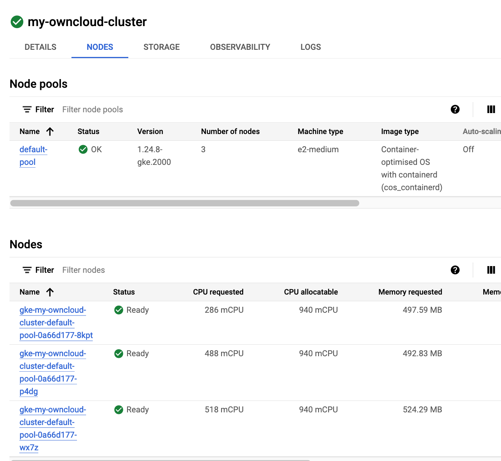Image resolution: width=501 pixels, height=461 pixels.
Task: Switch to the Details tab
Action: [40, 47]
